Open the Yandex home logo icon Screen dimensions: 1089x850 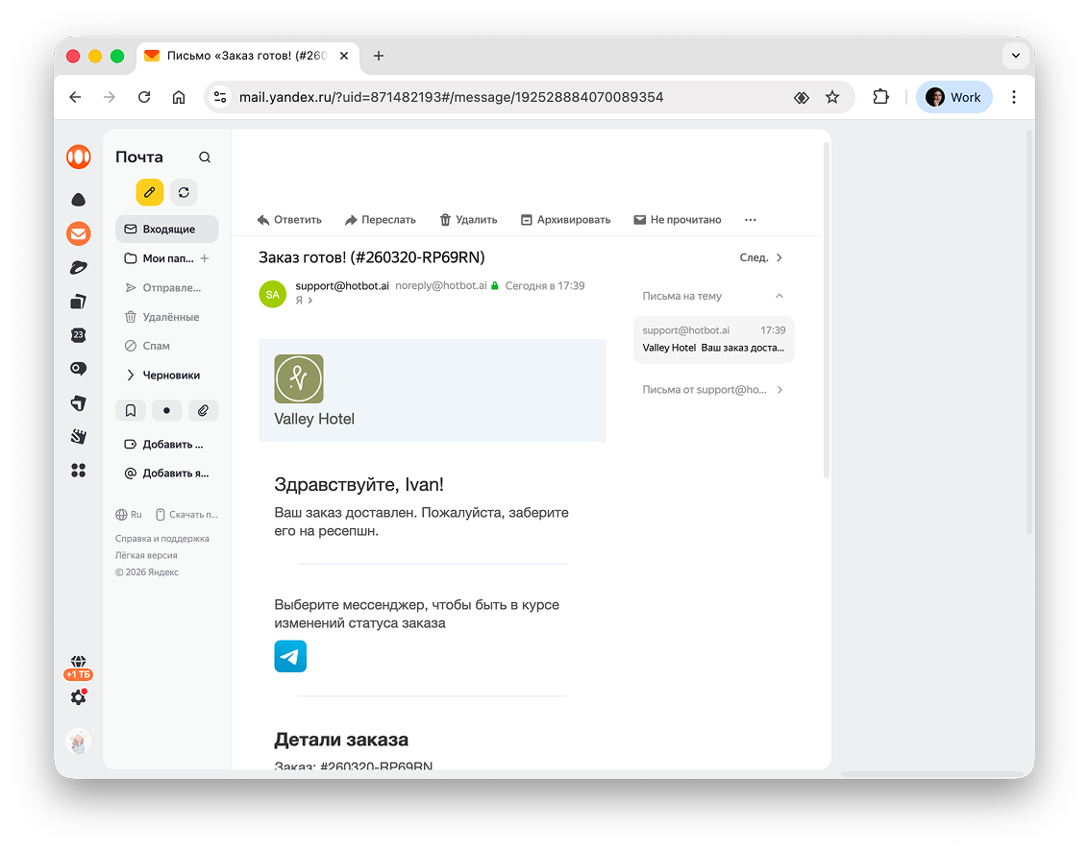pyautogui.click(x=79, y=157)
